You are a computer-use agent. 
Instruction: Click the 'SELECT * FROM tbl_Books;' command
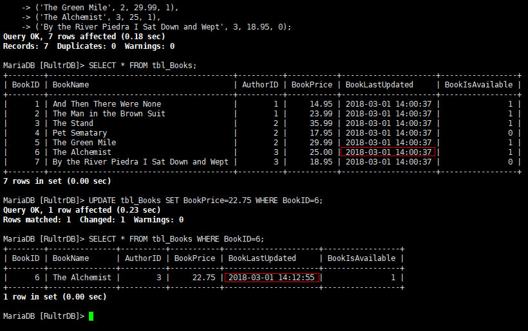pos(143,66)
